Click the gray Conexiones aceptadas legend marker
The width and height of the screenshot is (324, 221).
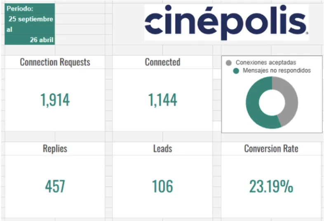click(228, 63)
